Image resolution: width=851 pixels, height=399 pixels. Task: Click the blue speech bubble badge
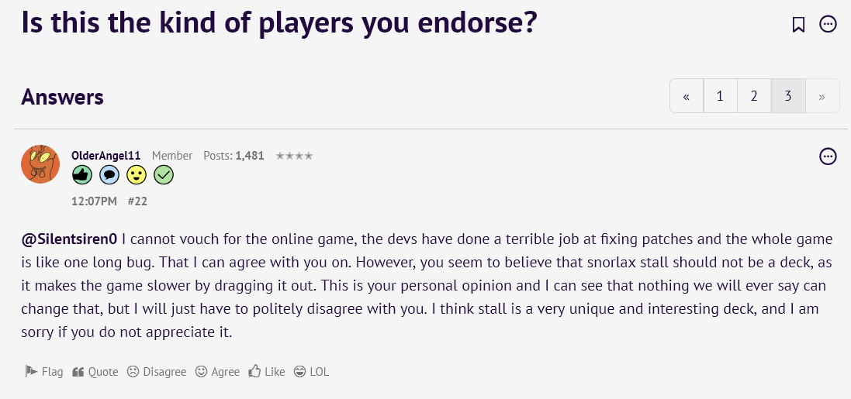tap(109, 176)
